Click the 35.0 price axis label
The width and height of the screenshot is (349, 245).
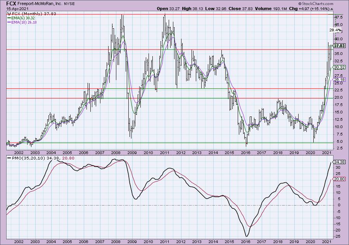339,53
